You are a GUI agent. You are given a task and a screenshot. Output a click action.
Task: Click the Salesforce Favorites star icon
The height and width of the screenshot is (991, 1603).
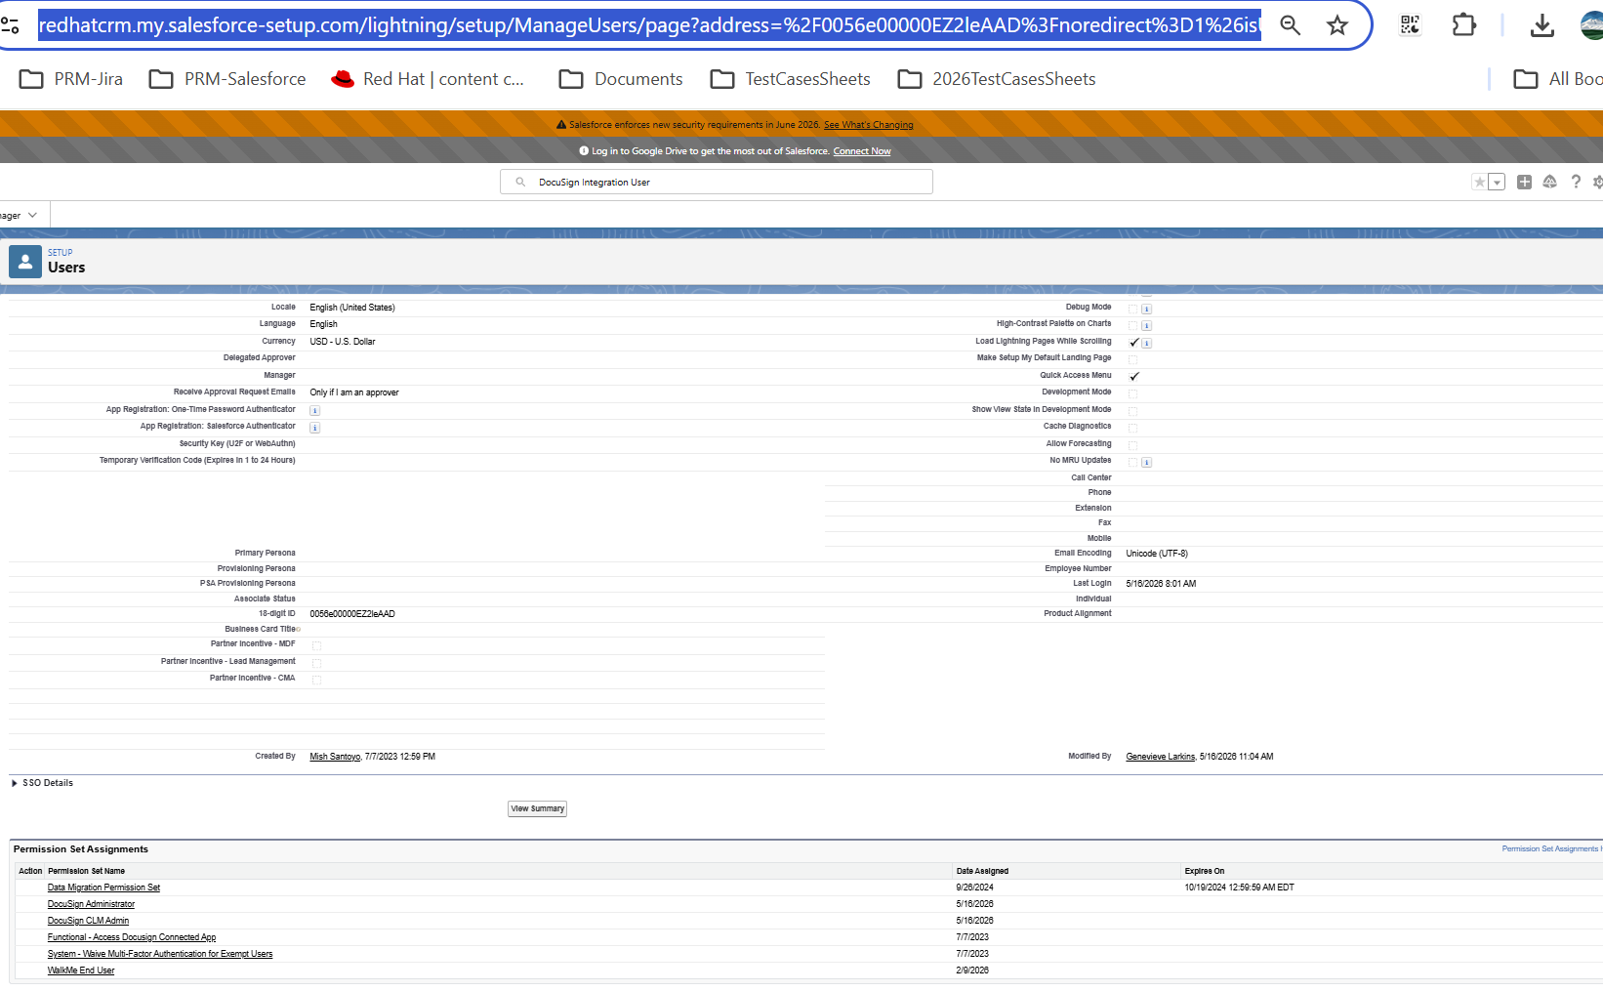pos(1480,183)
